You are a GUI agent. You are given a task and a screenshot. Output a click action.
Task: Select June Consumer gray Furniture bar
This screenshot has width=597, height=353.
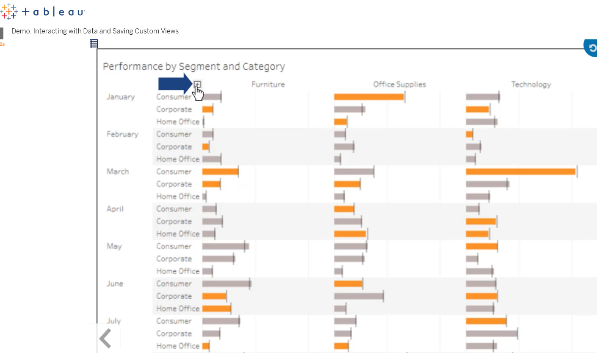[227, 284]
